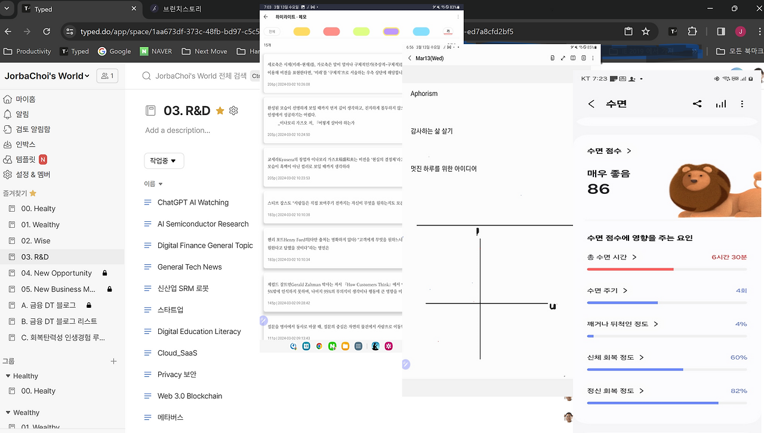Screen dimensions: 764x433
Task: Go back from the 하이라이트 메모 screen
Action: [266, 17]
